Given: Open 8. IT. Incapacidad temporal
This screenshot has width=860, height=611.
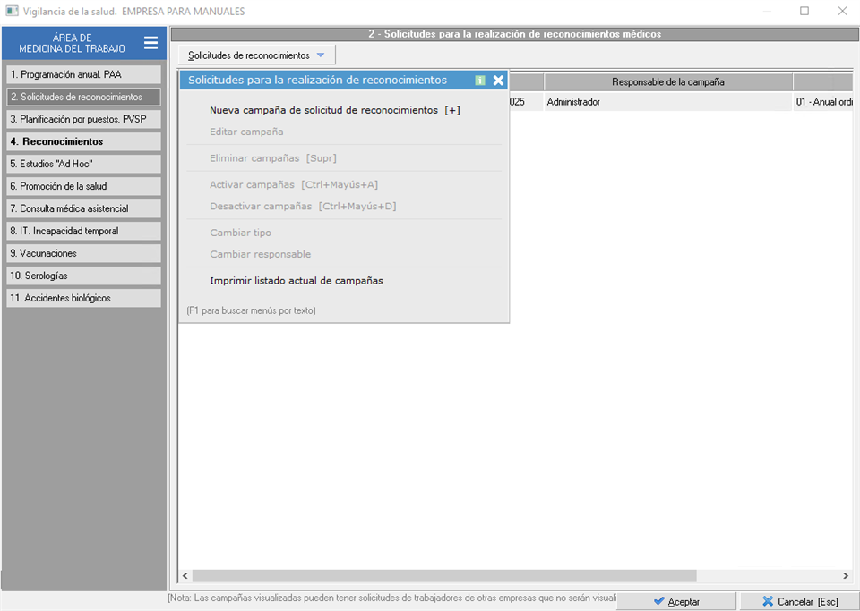Looking at the screenshot, I should tap(83, 231).
